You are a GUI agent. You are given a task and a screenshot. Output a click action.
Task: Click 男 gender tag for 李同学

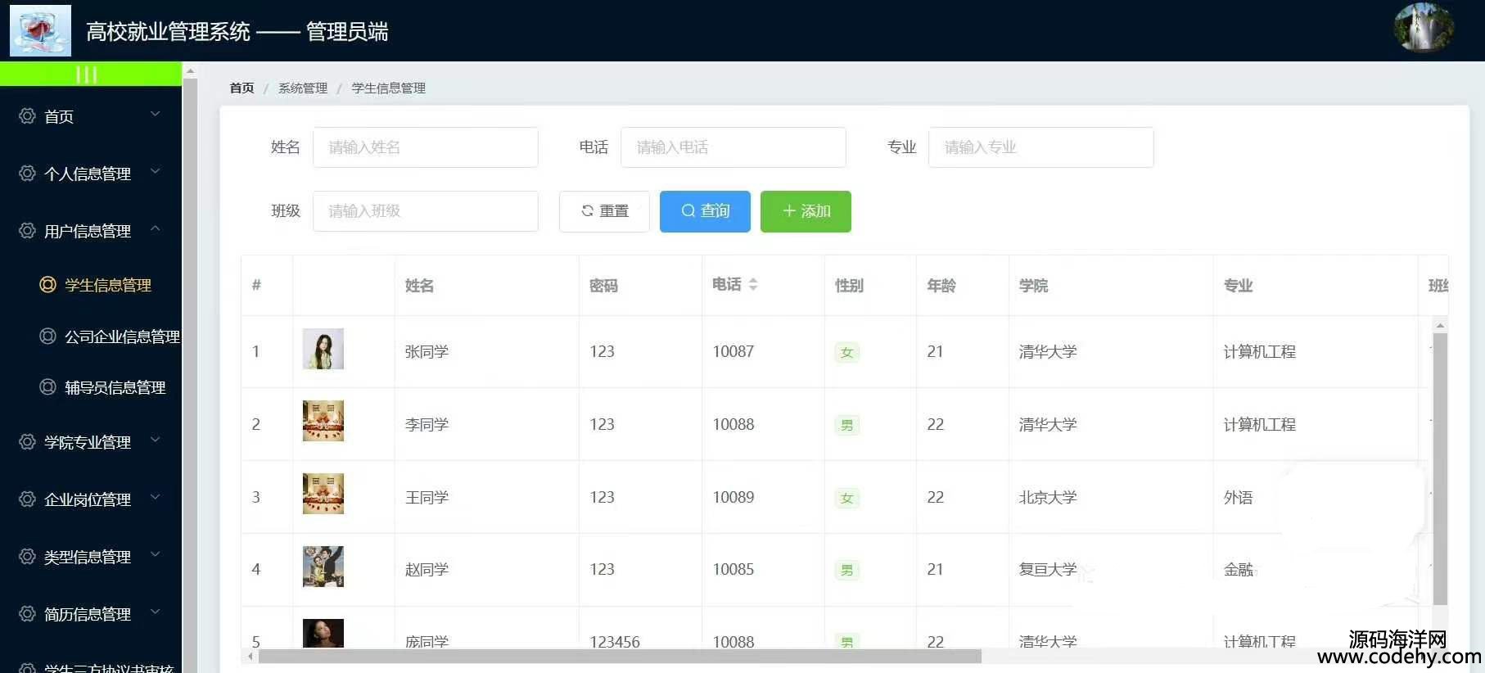pos(847,425)
